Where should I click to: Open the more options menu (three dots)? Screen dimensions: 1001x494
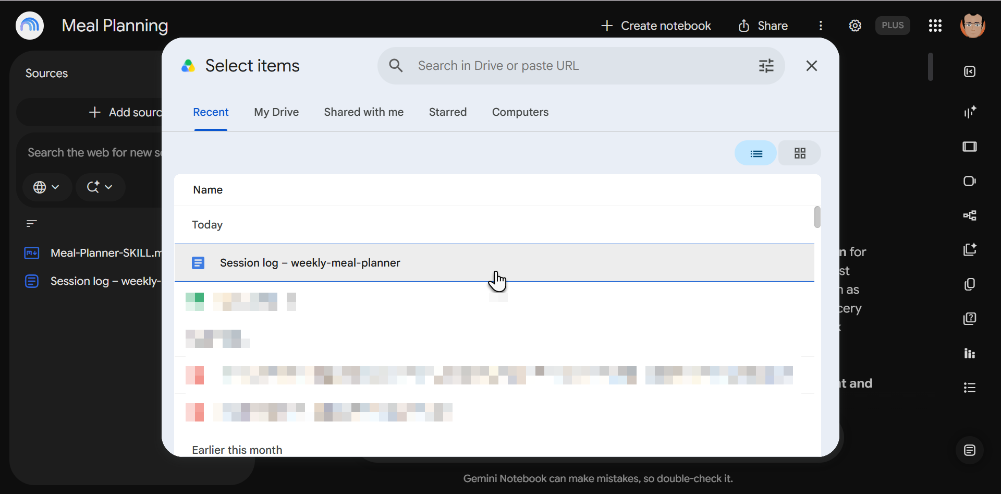tap(821, 26)
